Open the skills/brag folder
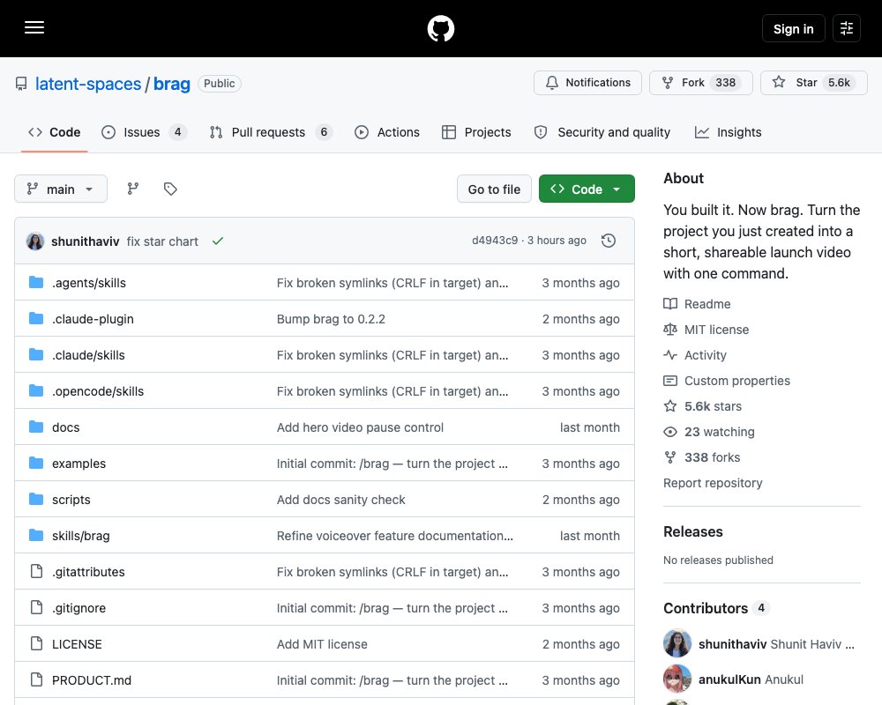 tap(81, 536)
